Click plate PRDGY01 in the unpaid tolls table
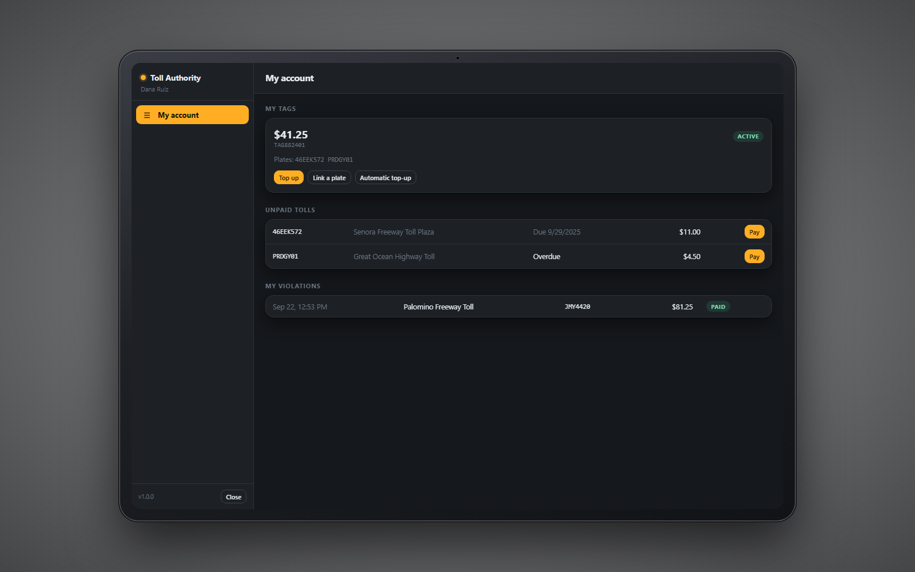This screenshot has height=572, width=915. [285, 256]
